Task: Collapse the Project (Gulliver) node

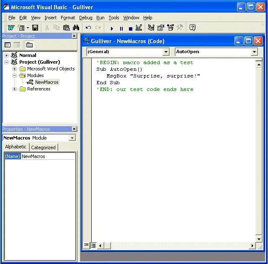Action: pyautogui.click(x=7, y=62)
